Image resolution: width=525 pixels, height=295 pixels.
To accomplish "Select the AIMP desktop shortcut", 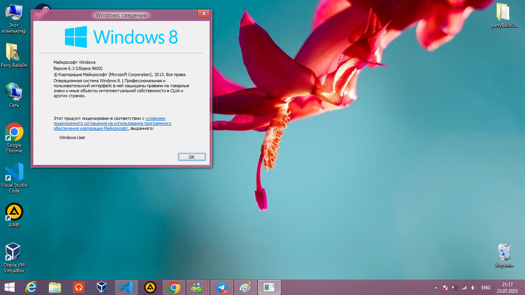I will click(x=14, y=215).
